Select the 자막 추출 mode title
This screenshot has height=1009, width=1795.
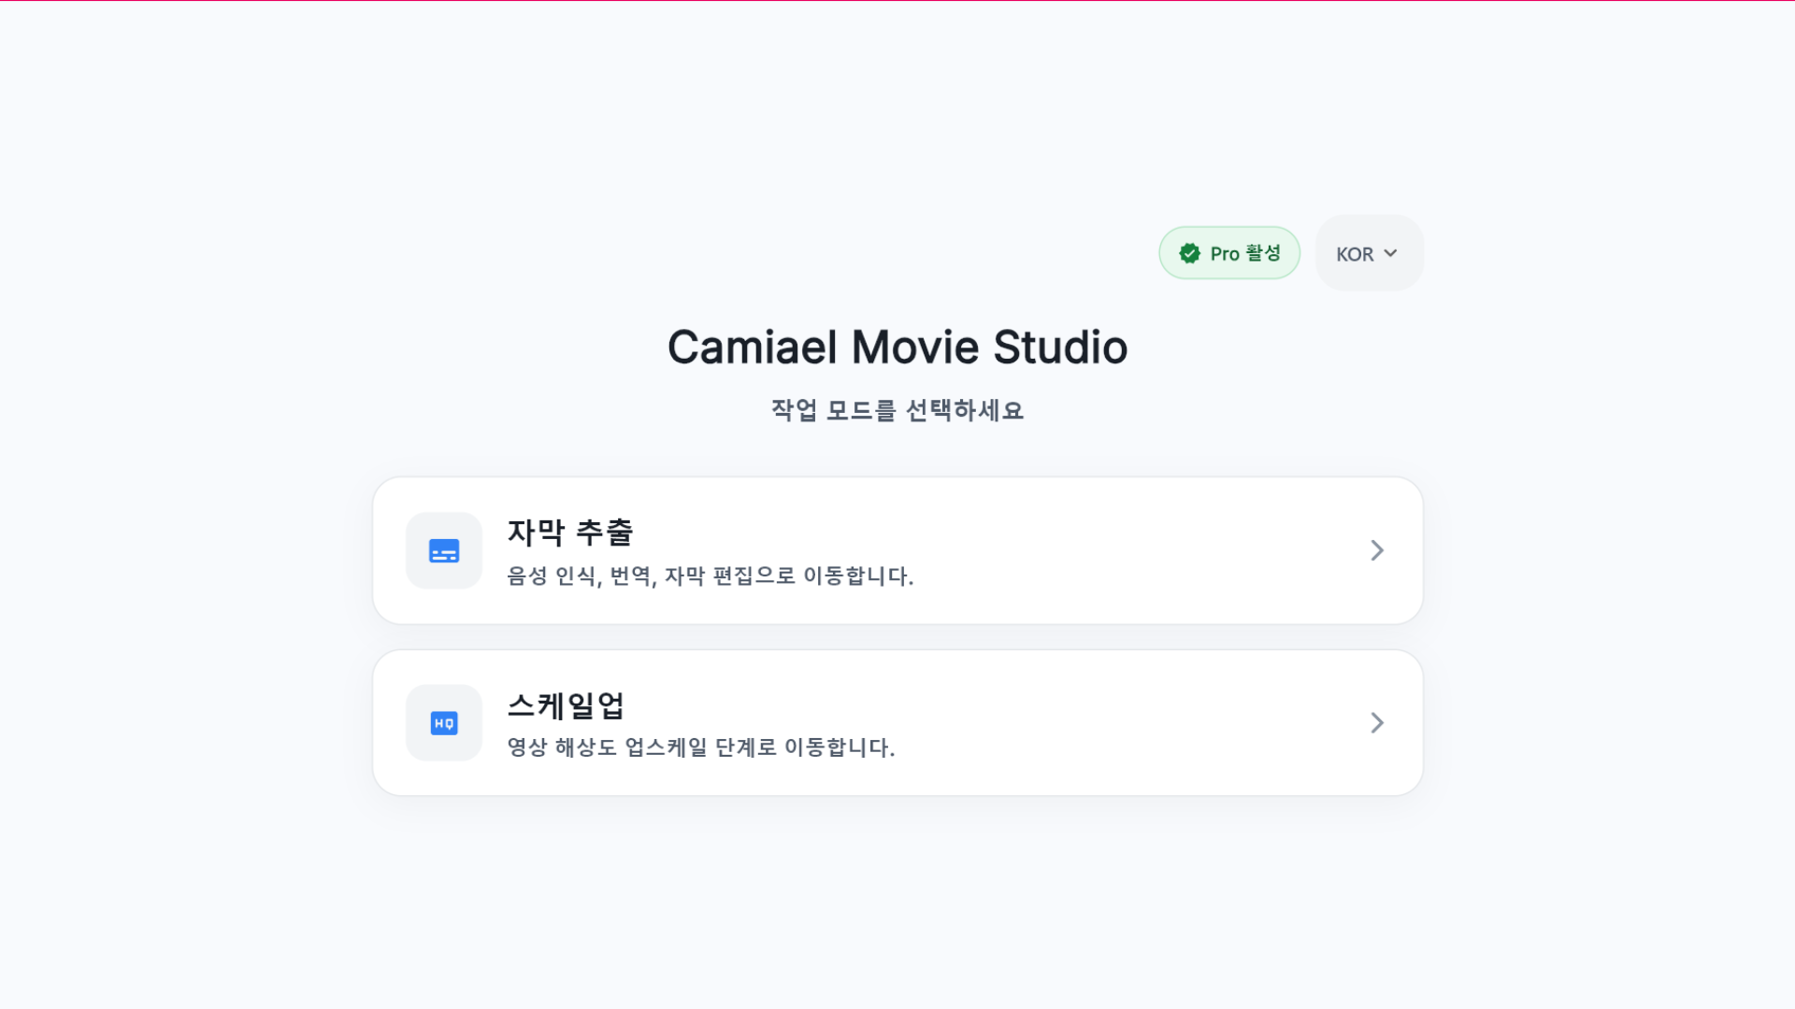pyautogui.click(x=570, y=533)
